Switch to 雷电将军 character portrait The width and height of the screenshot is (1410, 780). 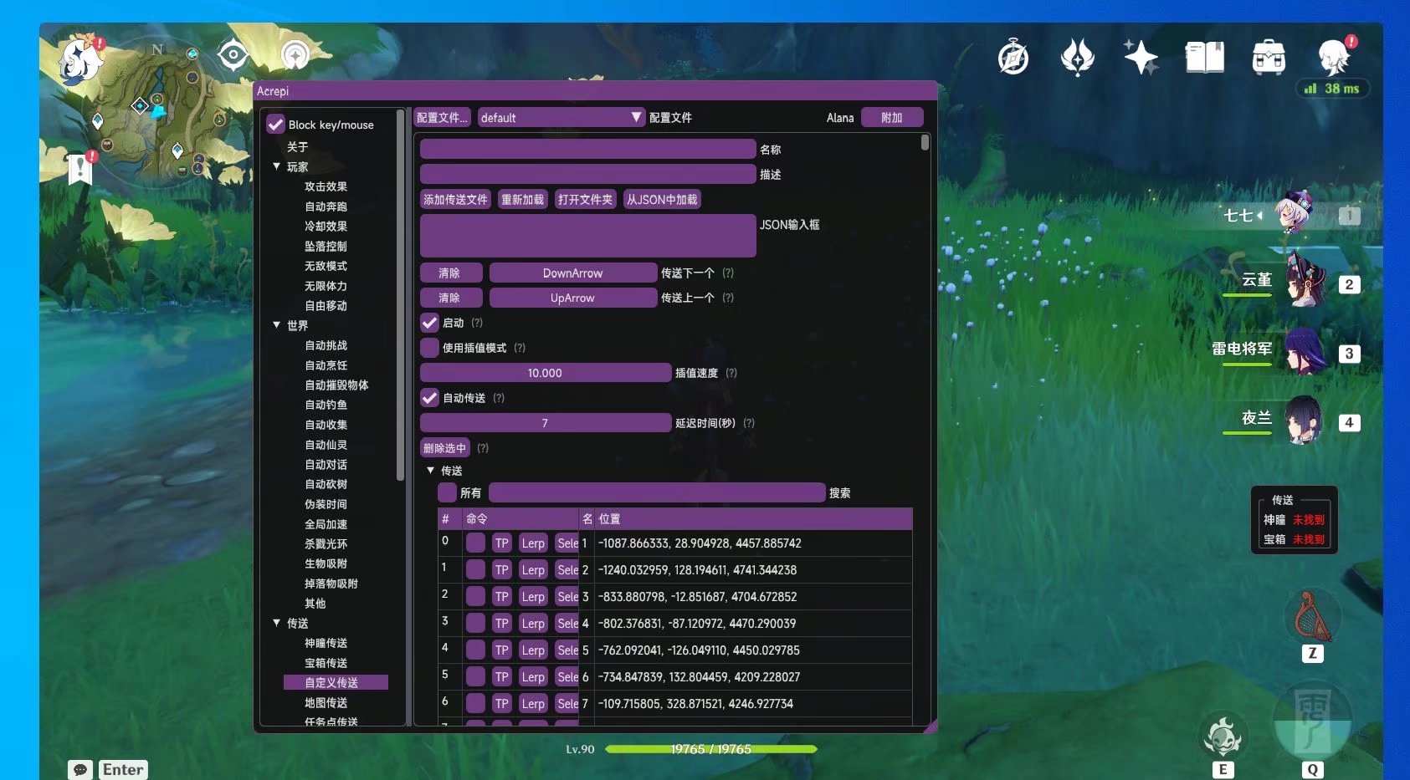(x=1305, y=352)
